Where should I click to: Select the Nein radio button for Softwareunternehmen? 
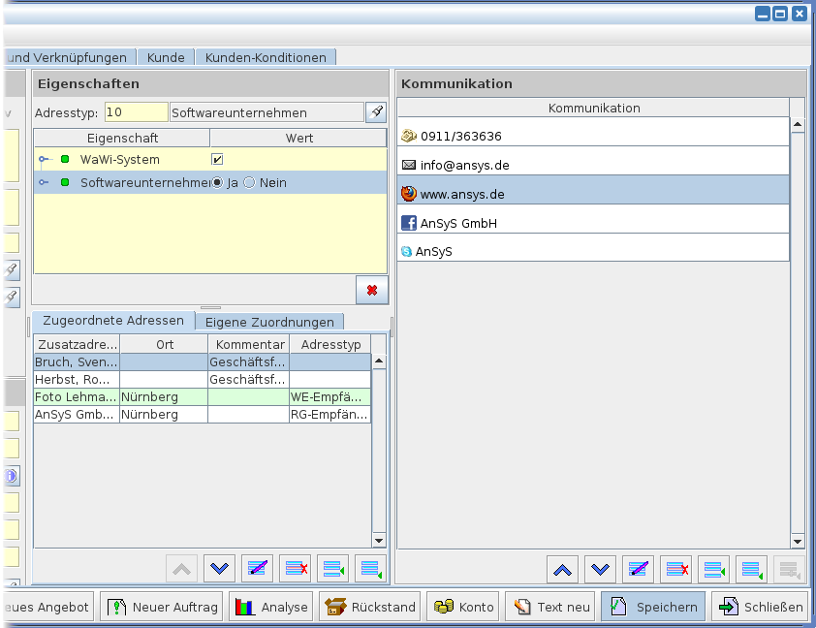click(x=249, y=182)
